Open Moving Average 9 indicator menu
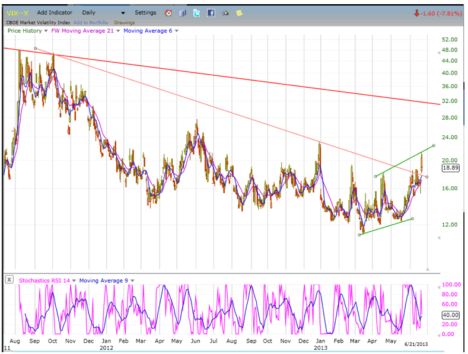This screenshot has width=468, height=354. pos(133,280)
